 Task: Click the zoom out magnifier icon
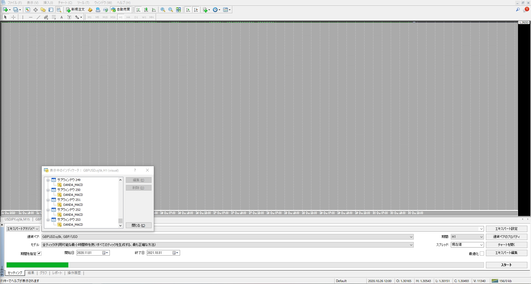(171, 10)
